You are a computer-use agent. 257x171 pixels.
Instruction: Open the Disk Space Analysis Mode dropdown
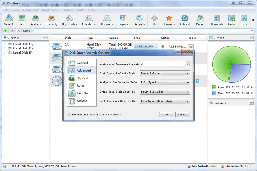click(x=165, y=73)
